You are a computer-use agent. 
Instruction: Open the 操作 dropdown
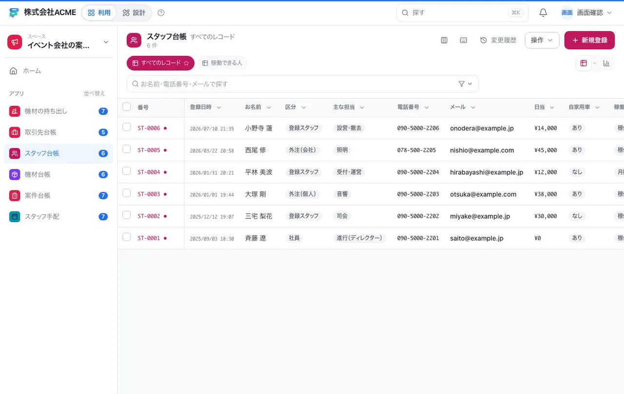[x=542, y=40]
